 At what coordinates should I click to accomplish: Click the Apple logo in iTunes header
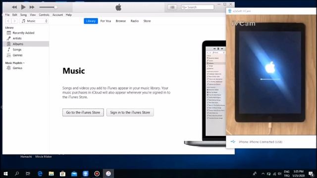[x=118, y=7]
